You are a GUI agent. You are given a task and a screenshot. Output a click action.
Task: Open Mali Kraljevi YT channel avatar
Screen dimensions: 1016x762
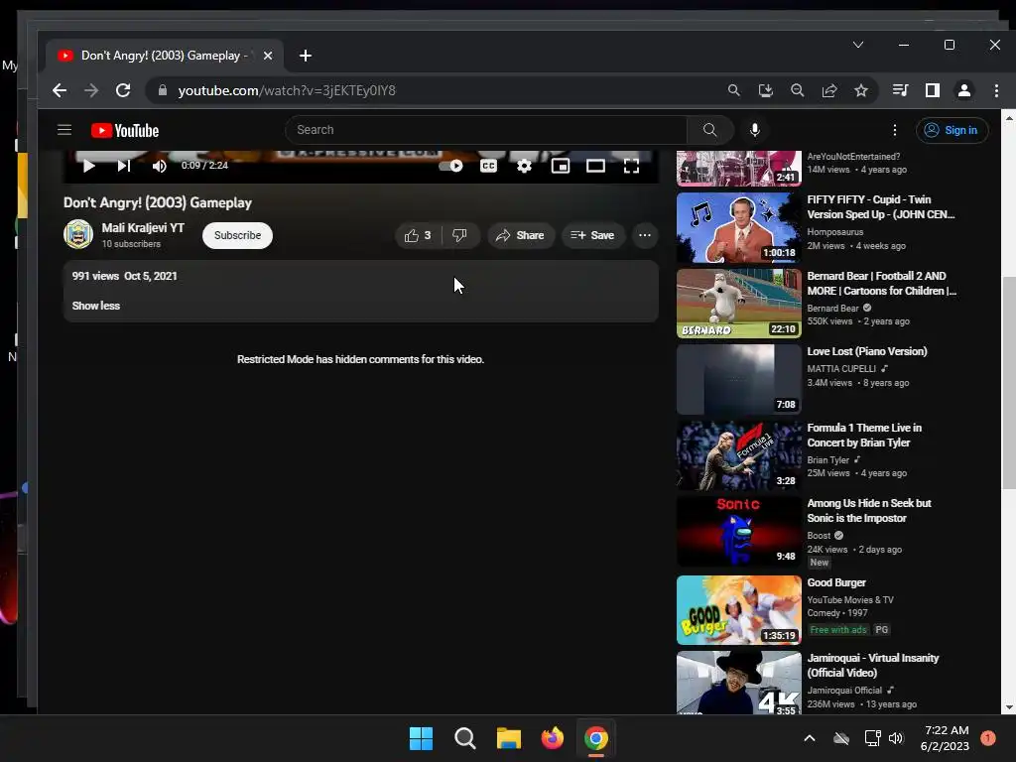(78, 234)
